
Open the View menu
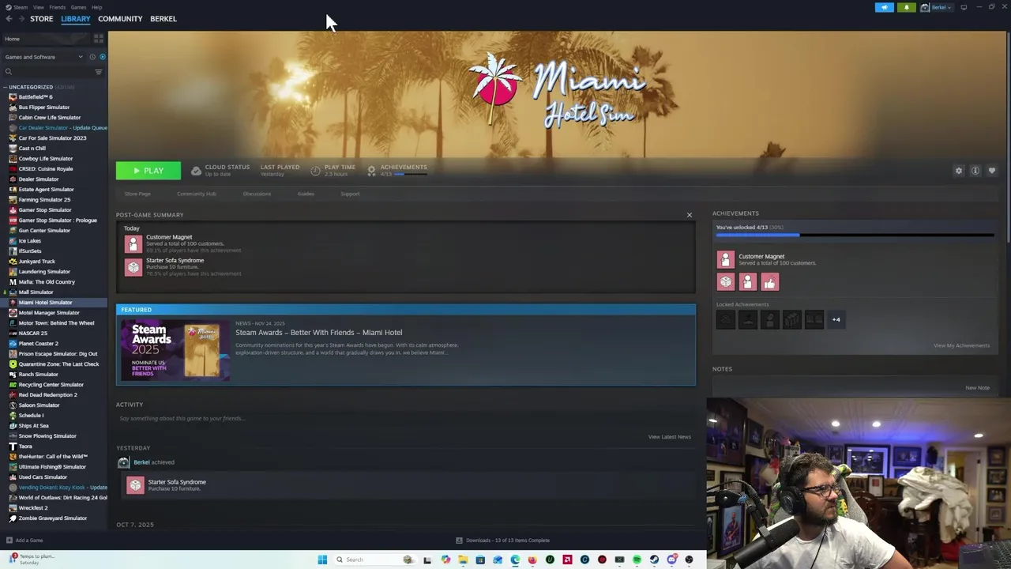pos(38,7)
